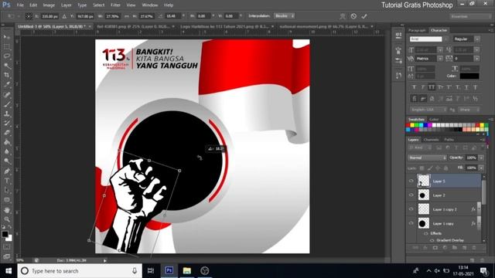Select the Brush tool
Image resolution: width=495 pixels, height=278 pixels.
[7, 104]
